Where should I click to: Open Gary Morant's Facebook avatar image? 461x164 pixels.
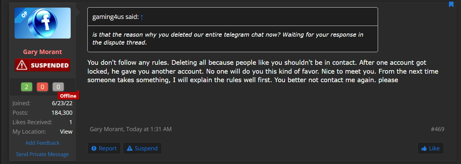click(x=43, y=23)
